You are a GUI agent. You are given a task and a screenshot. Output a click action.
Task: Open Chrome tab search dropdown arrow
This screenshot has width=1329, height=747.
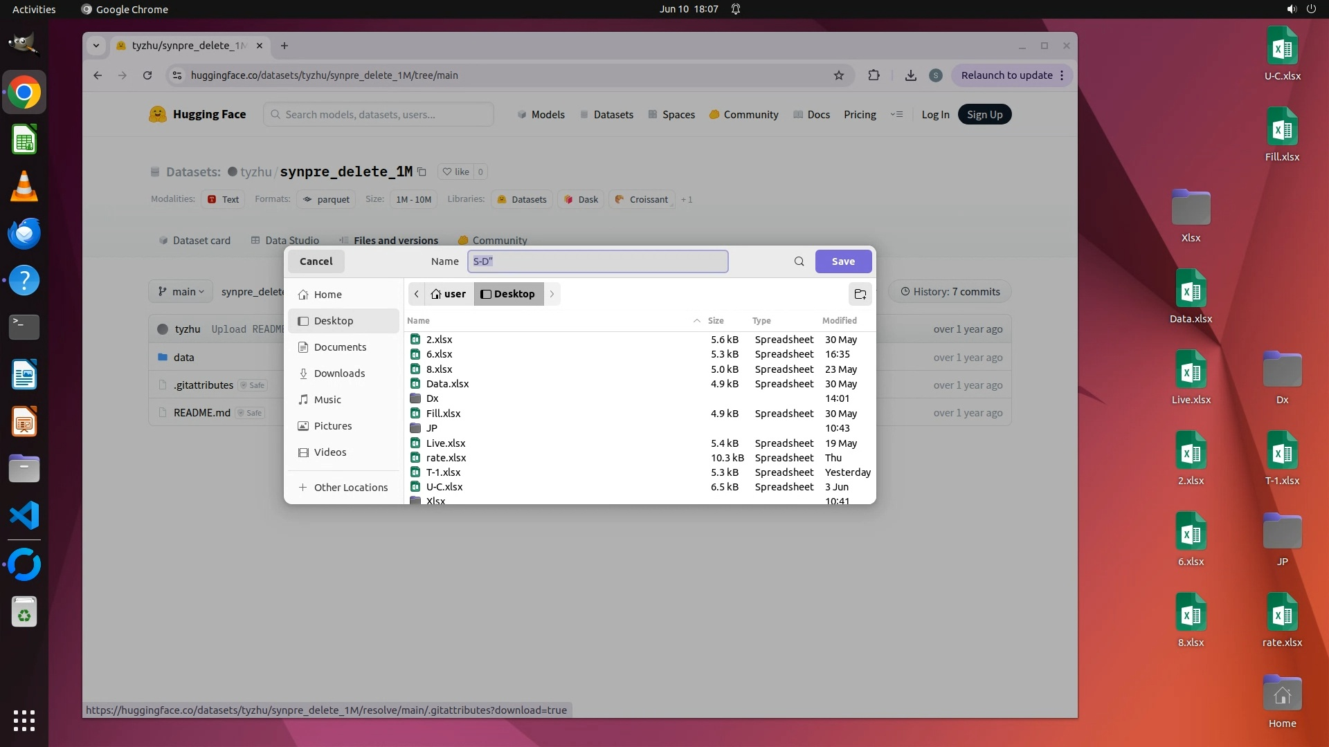pyautogui.click(x=96, y=46)
